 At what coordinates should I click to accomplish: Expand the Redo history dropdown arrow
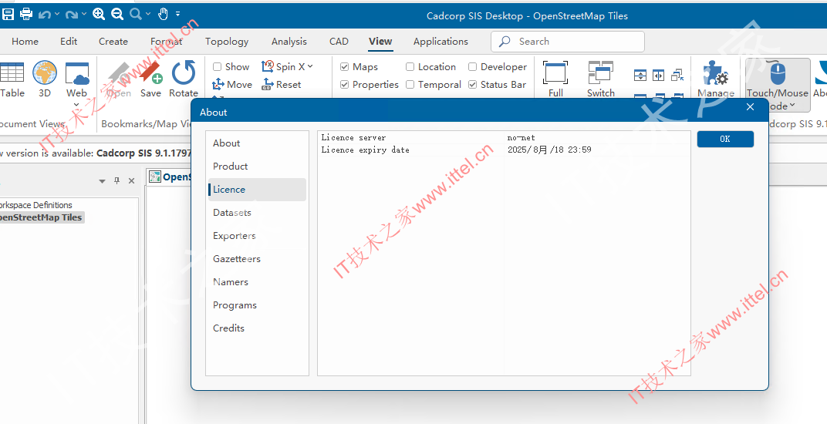coord(84,14)
